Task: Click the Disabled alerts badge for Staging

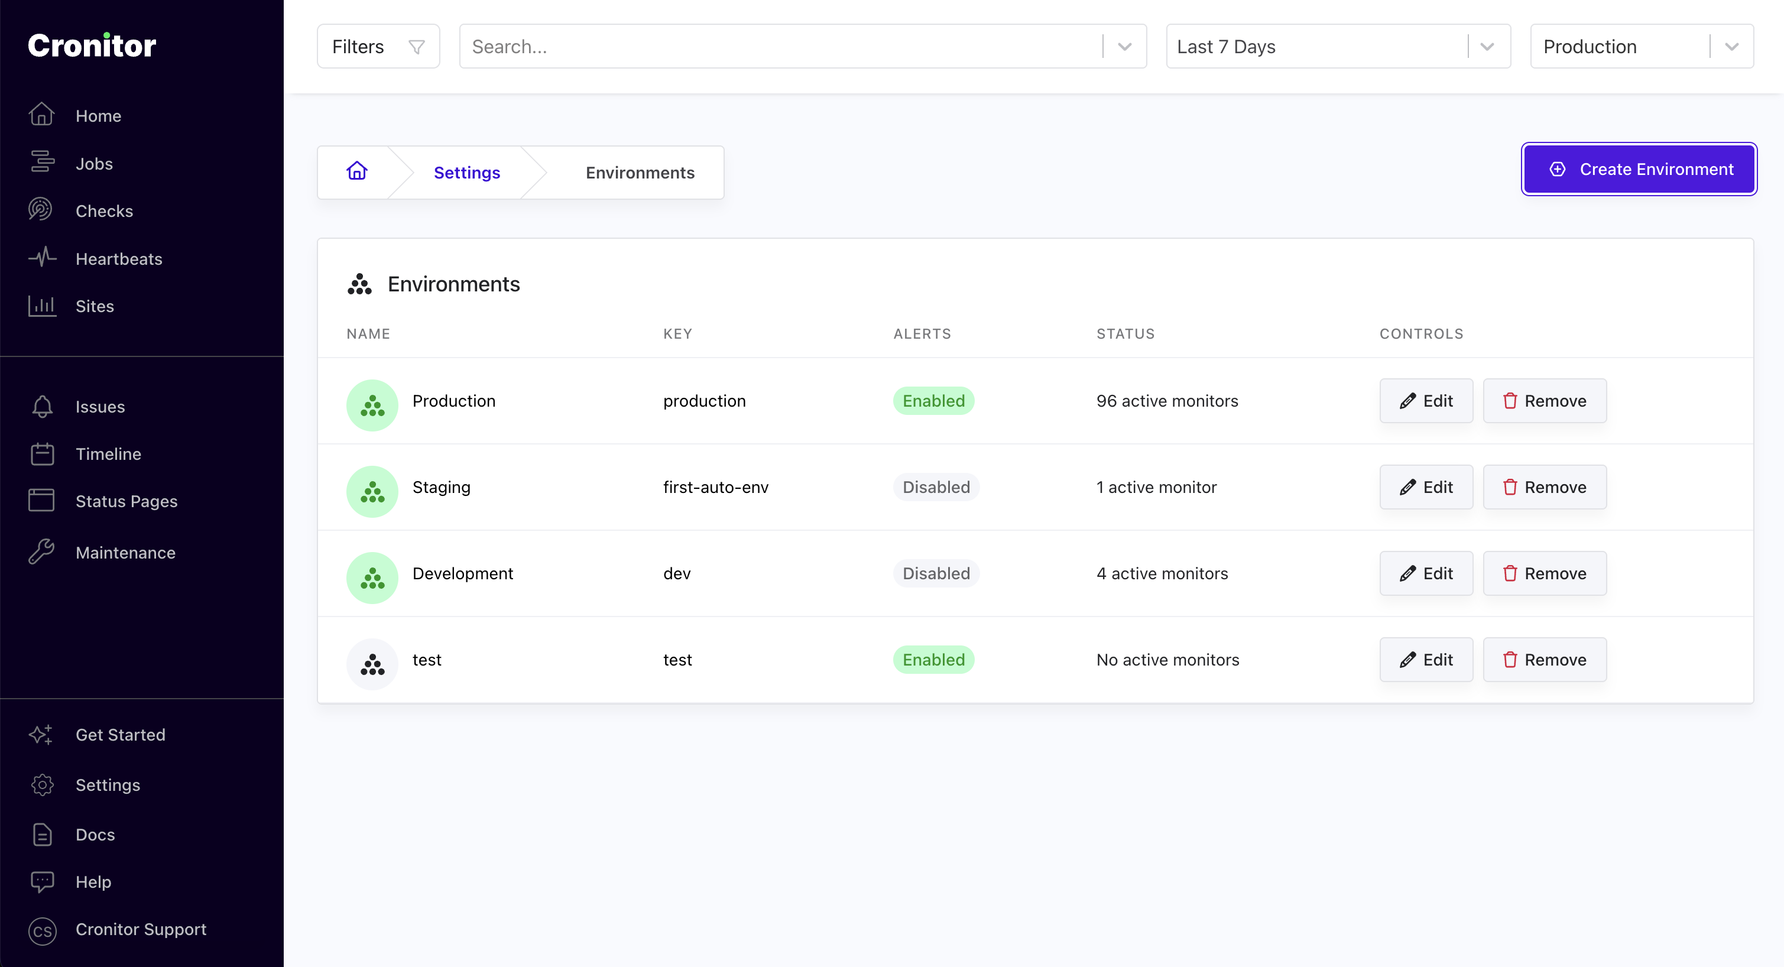Action: click(936, 487)
